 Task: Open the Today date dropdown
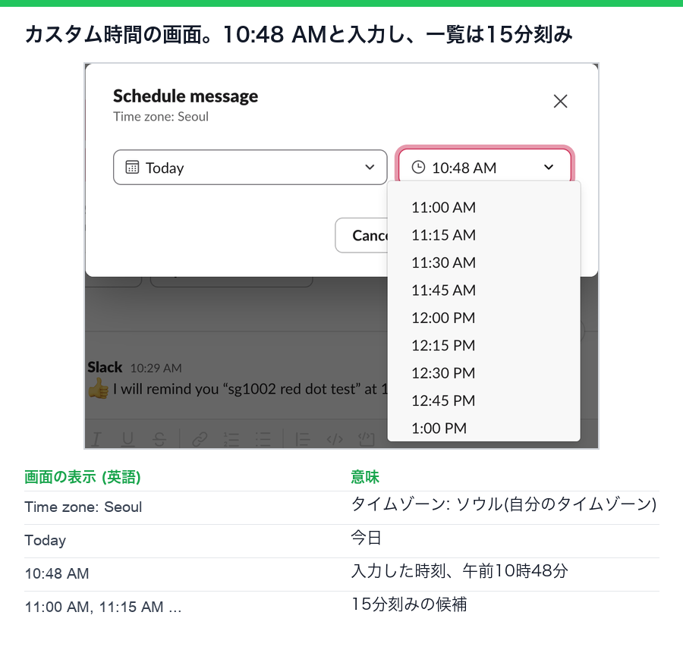tap(250, 168)
